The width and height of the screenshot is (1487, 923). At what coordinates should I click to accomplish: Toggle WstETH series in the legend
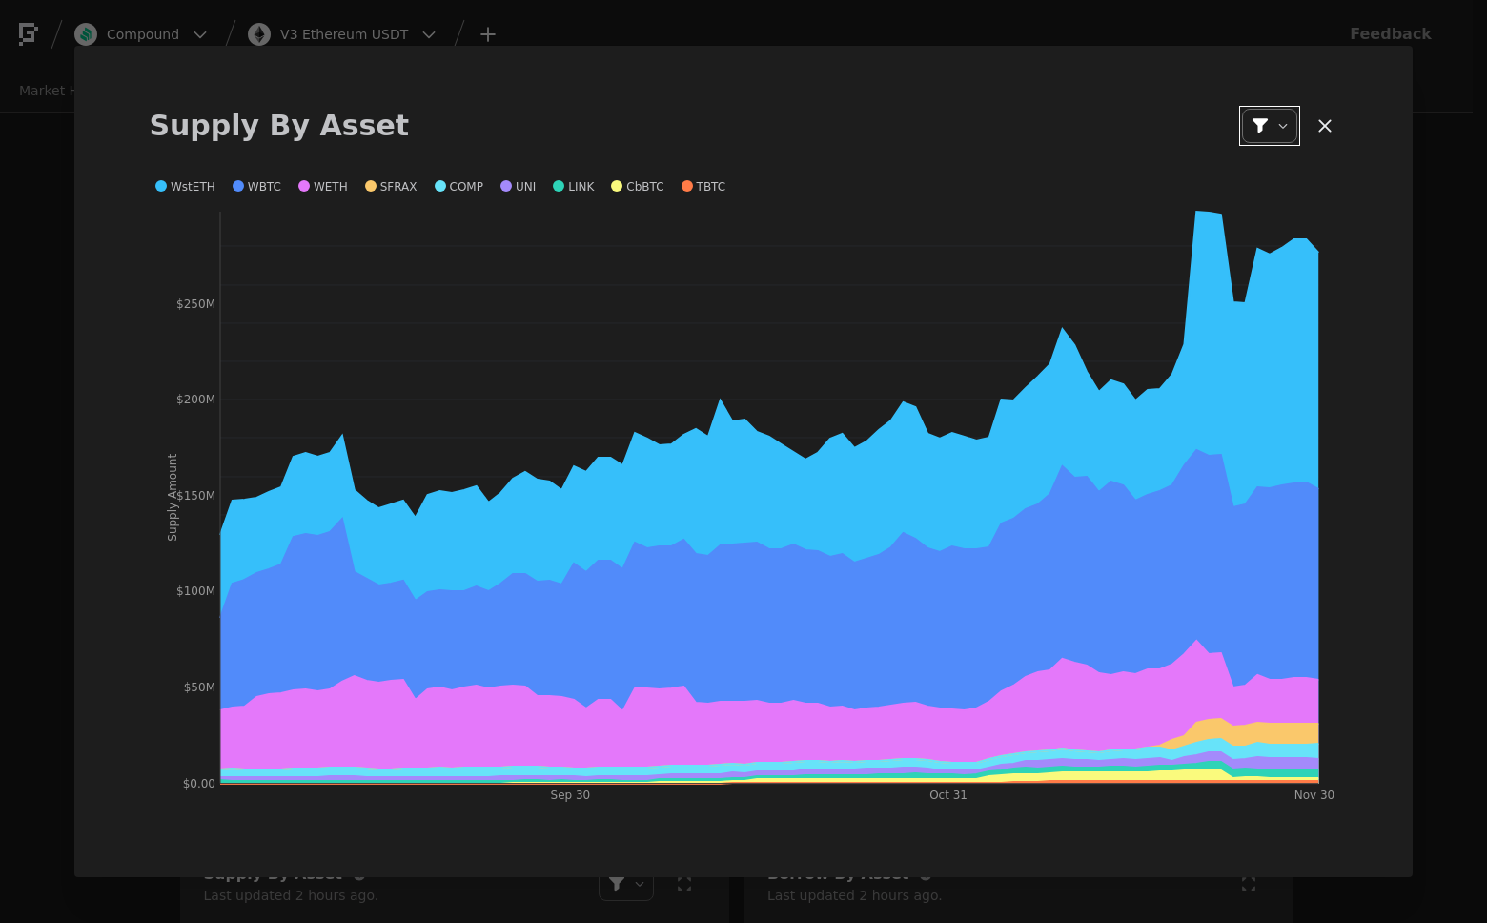[x=185, y=187]
